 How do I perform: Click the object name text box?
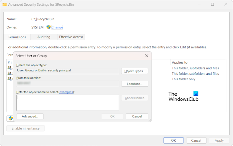click(x=68, y=102)
